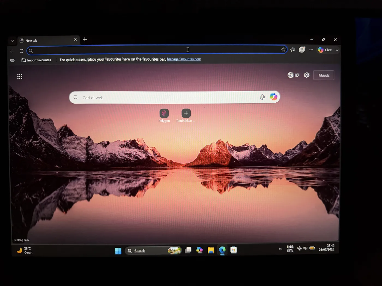382x286 pixels.
Task: Switch ENG INTL input language
Action: point(290,249)
